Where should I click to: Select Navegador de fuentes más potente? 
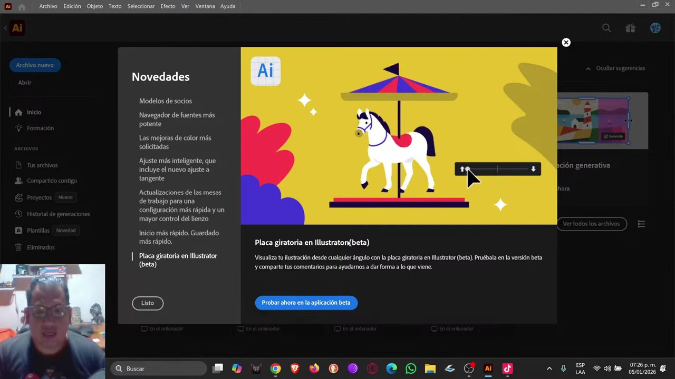[177, 119]
